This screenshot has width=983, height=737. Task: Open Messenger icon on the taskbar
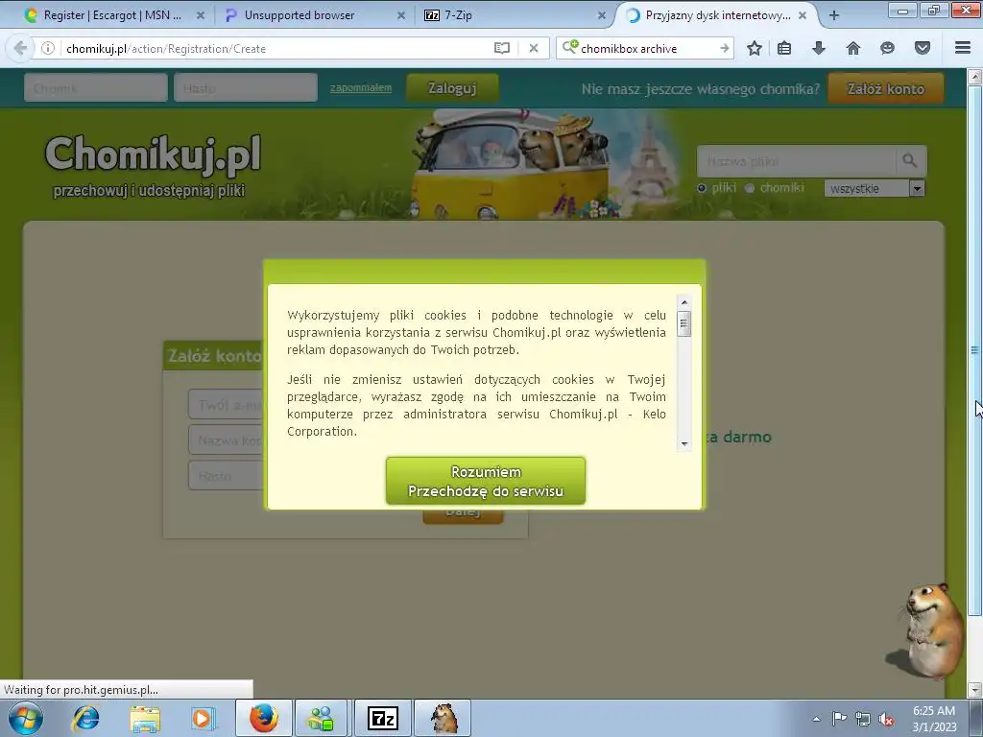[322, 718]
